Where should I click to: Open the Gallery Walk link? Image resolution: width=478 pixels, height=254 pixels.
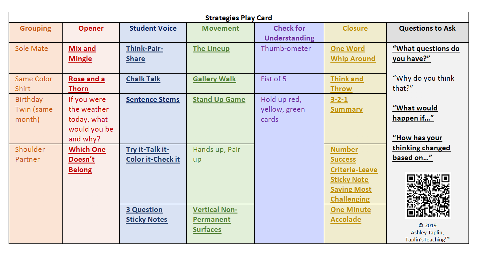click(214, 79)
